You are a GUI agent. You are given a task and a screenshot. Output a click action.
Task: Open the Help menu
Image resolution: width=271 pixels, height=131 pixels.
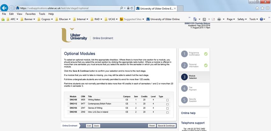(51, 14)
